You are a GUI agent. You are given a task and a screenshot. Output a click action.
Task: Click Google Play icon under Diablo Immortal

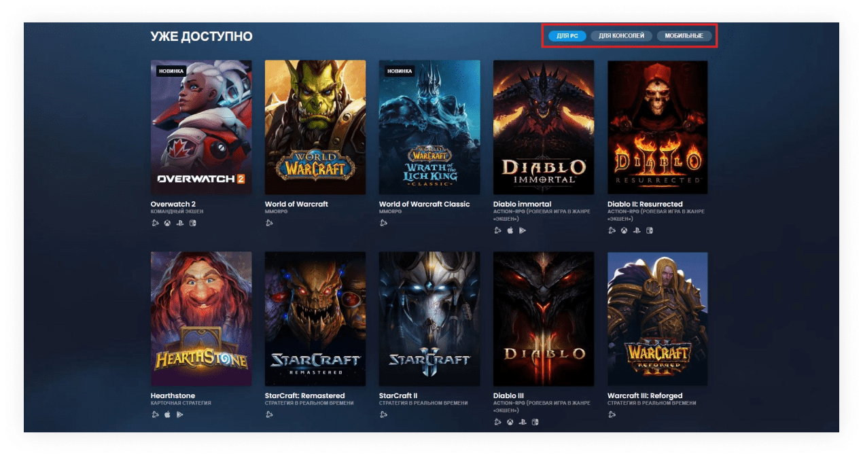pyautogui.click(x=523, y=230)
